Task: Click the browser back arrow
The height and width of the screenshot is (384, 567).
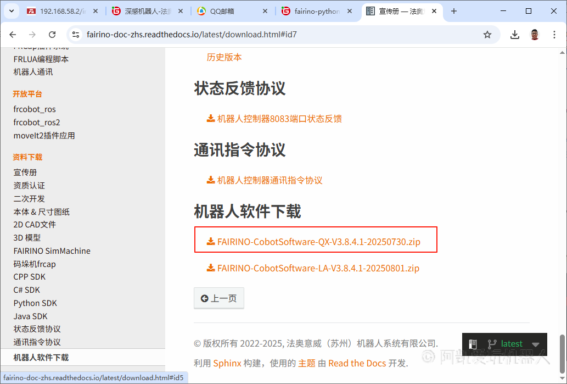Action: [x=13, y=35]
